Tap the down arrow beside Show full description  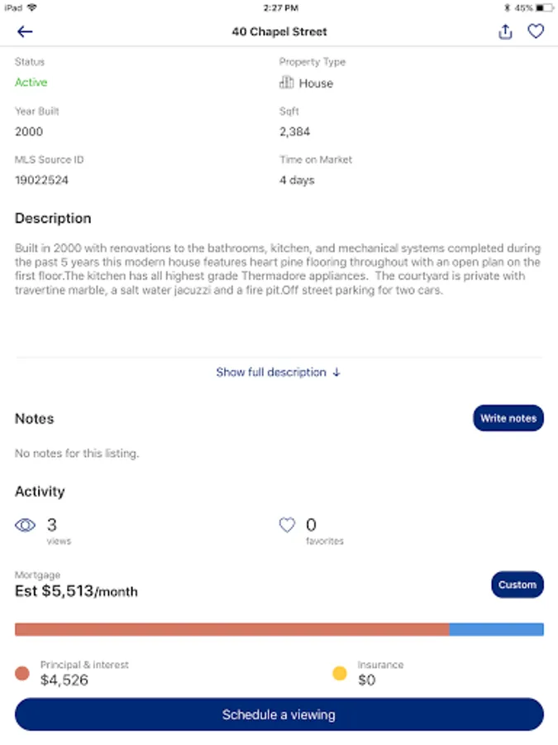tap(336, 372)
